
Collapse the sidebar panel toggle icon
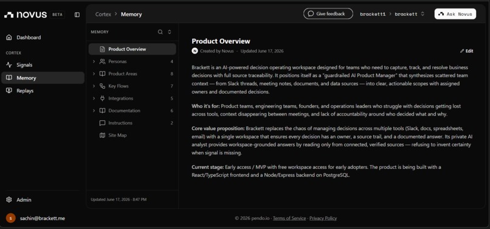[77, 15]
